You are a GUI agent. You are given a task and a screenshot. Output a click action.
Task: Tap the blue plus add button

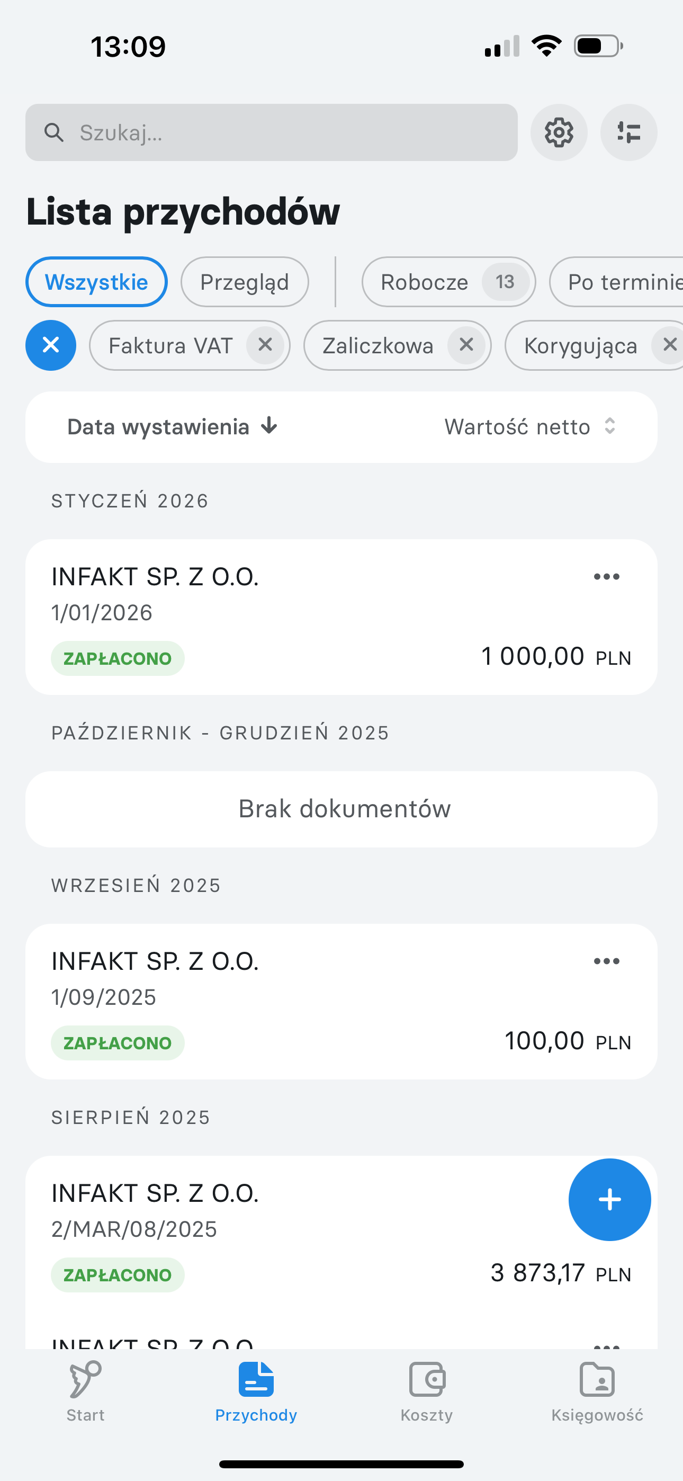(x=609, y=1199)
